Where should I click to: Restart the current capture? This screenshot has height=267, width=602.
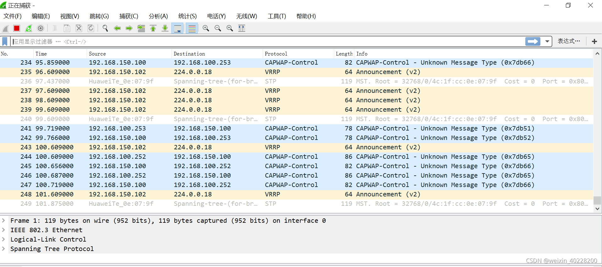point(29,29)
